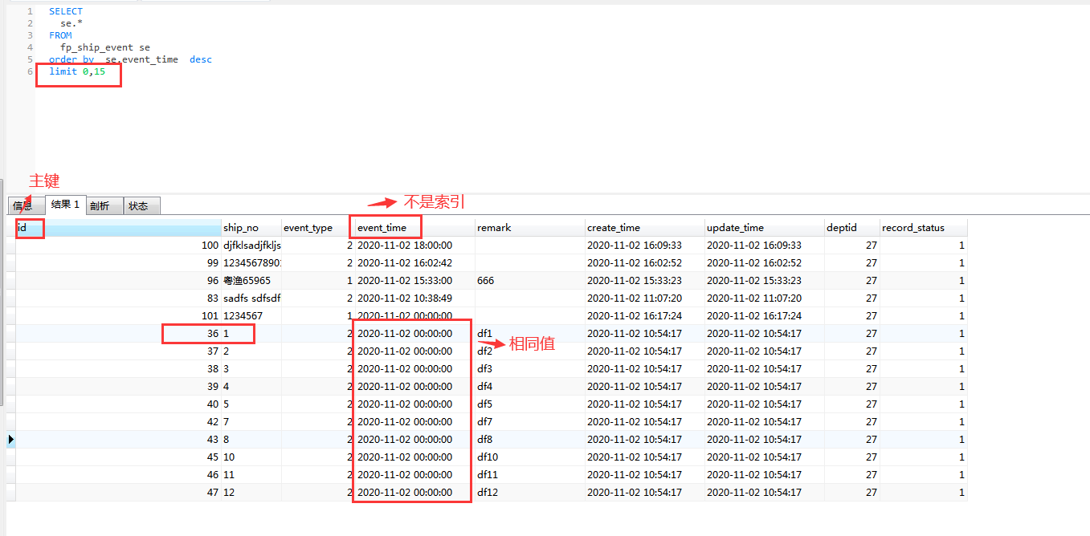Click event_time cell 2020-11-02 16:02:42
Image resolution: width=1090 pixels, height=536 pixels.
(x=415, y=263)
